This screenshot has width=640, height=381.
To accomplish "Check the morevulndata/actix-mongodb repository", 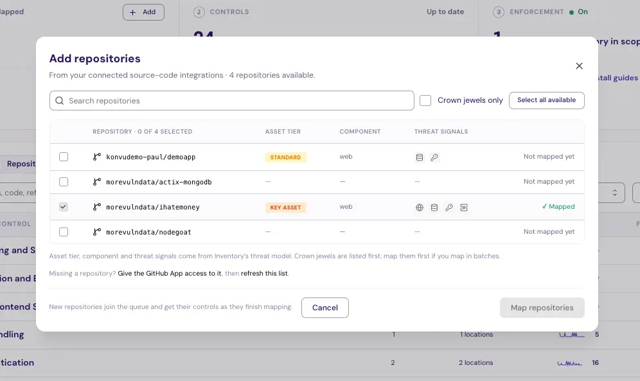I will (x=63, y=182).
